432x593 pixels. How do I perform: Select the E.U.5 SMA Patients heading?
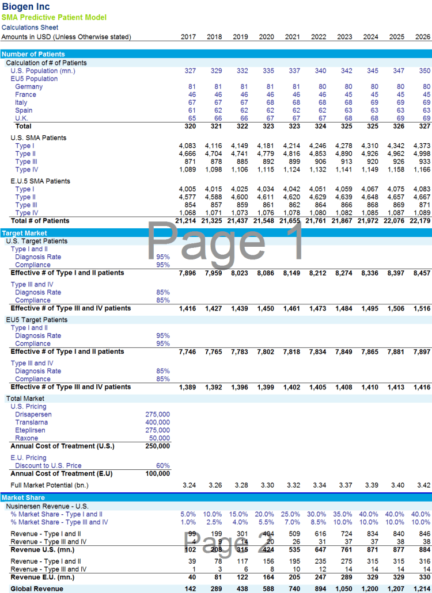tap(40, 181)
